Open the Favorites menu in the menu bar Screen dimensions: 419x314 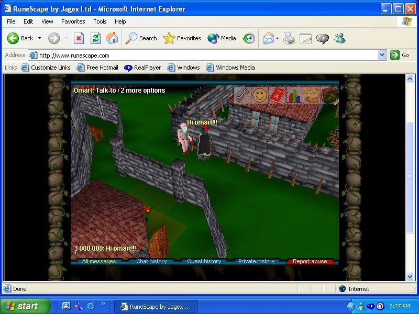(73, 21)
